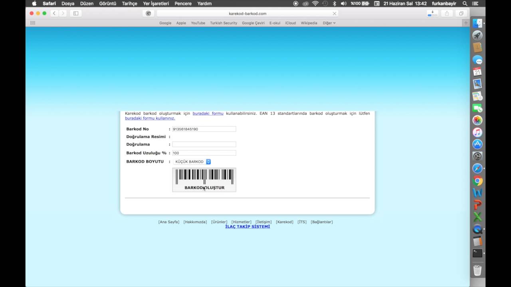Open Calendar app showing 21 in dock
511x287 pixels.
click(477, 72)
